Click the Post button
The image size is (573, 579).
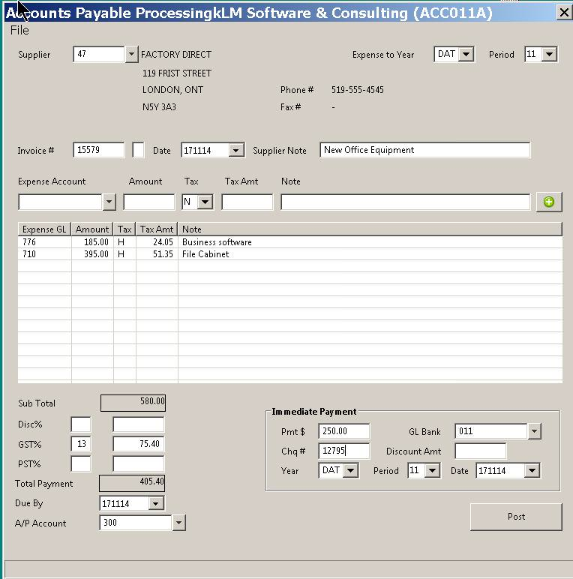(x=516, y=517)
